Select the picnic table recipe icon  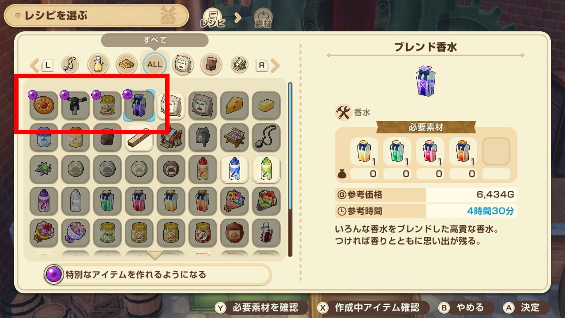tap(234, 137)
